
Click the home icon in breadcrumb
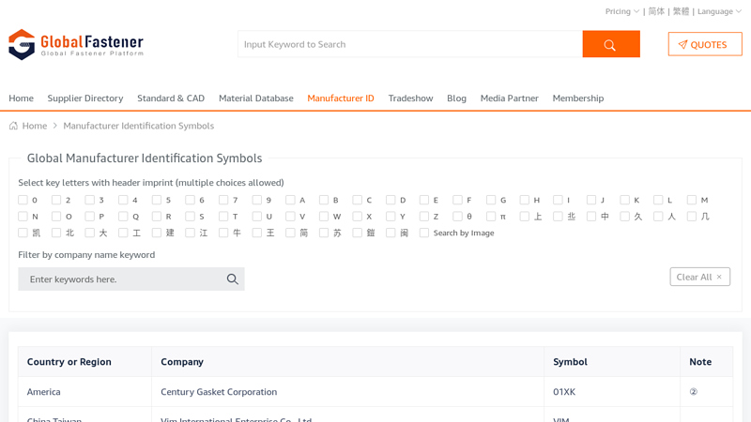pos(13,126)
